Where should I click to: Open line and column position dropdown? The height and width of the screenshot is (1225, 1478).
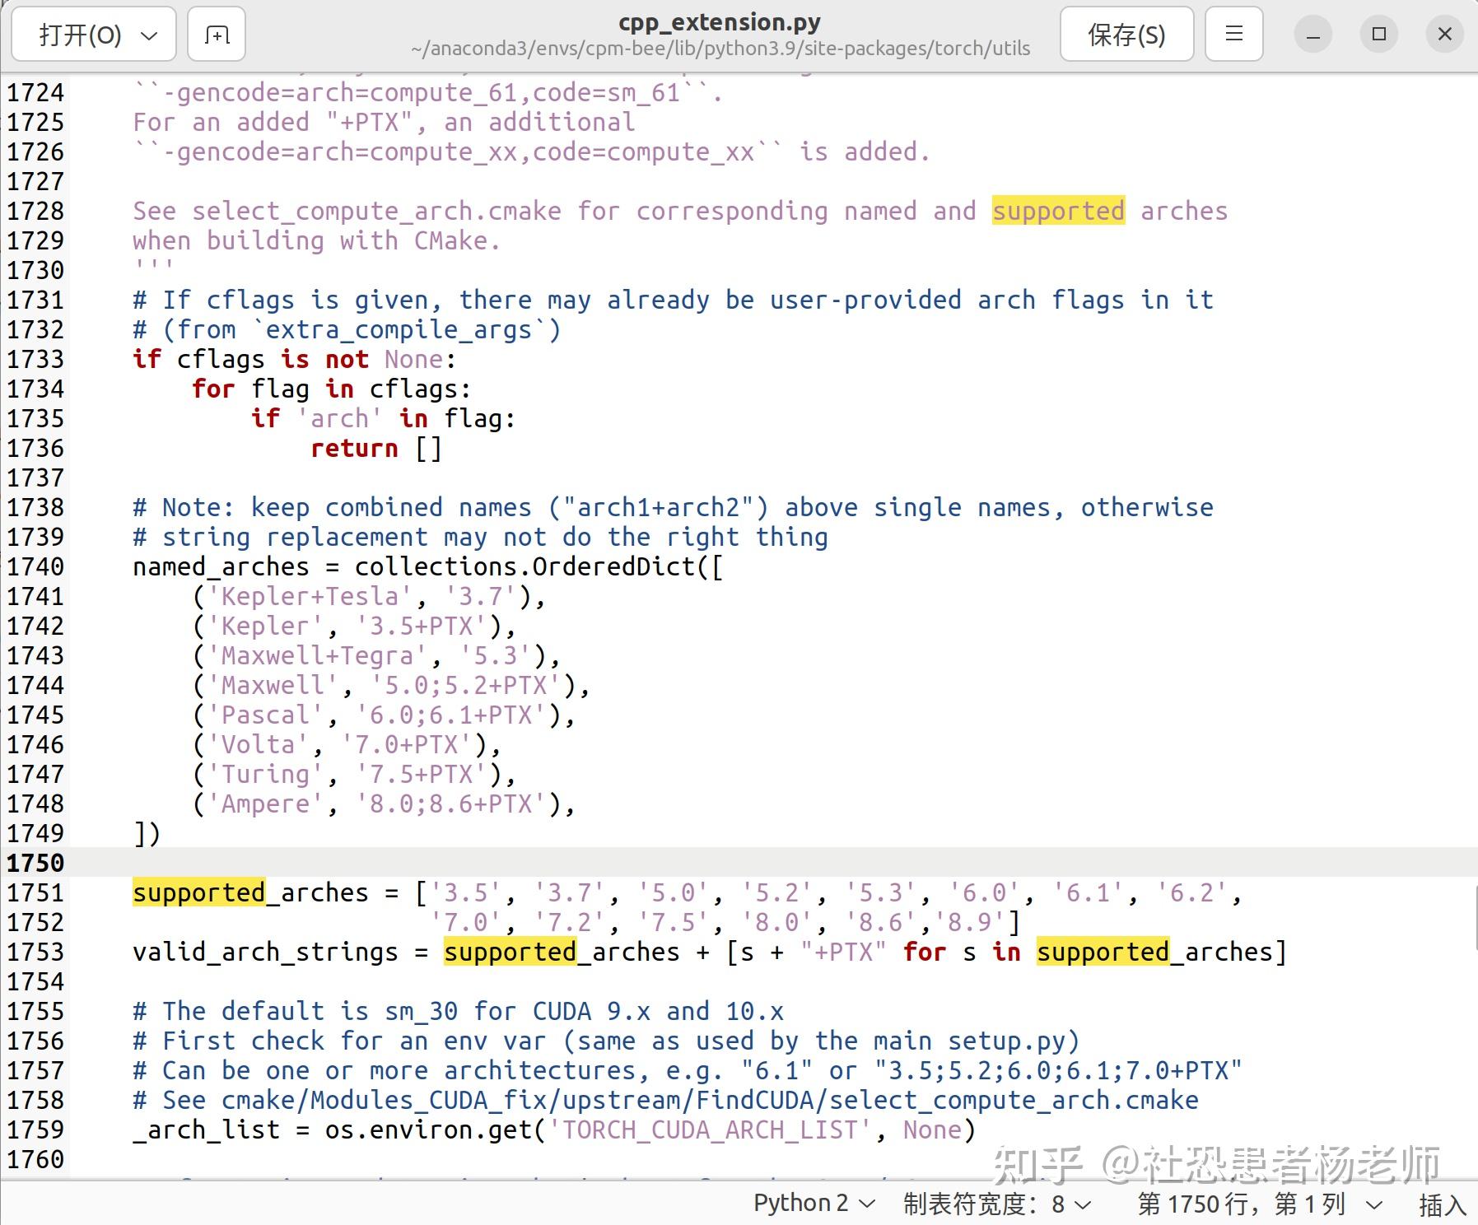pyautogui.click(x=1260, y=1204)
